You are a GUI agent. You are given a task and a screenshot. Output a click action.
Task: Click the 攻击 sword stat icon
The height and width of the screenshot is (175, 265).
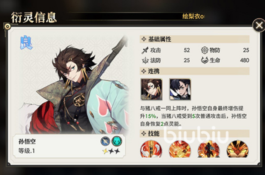coord(145,50)
